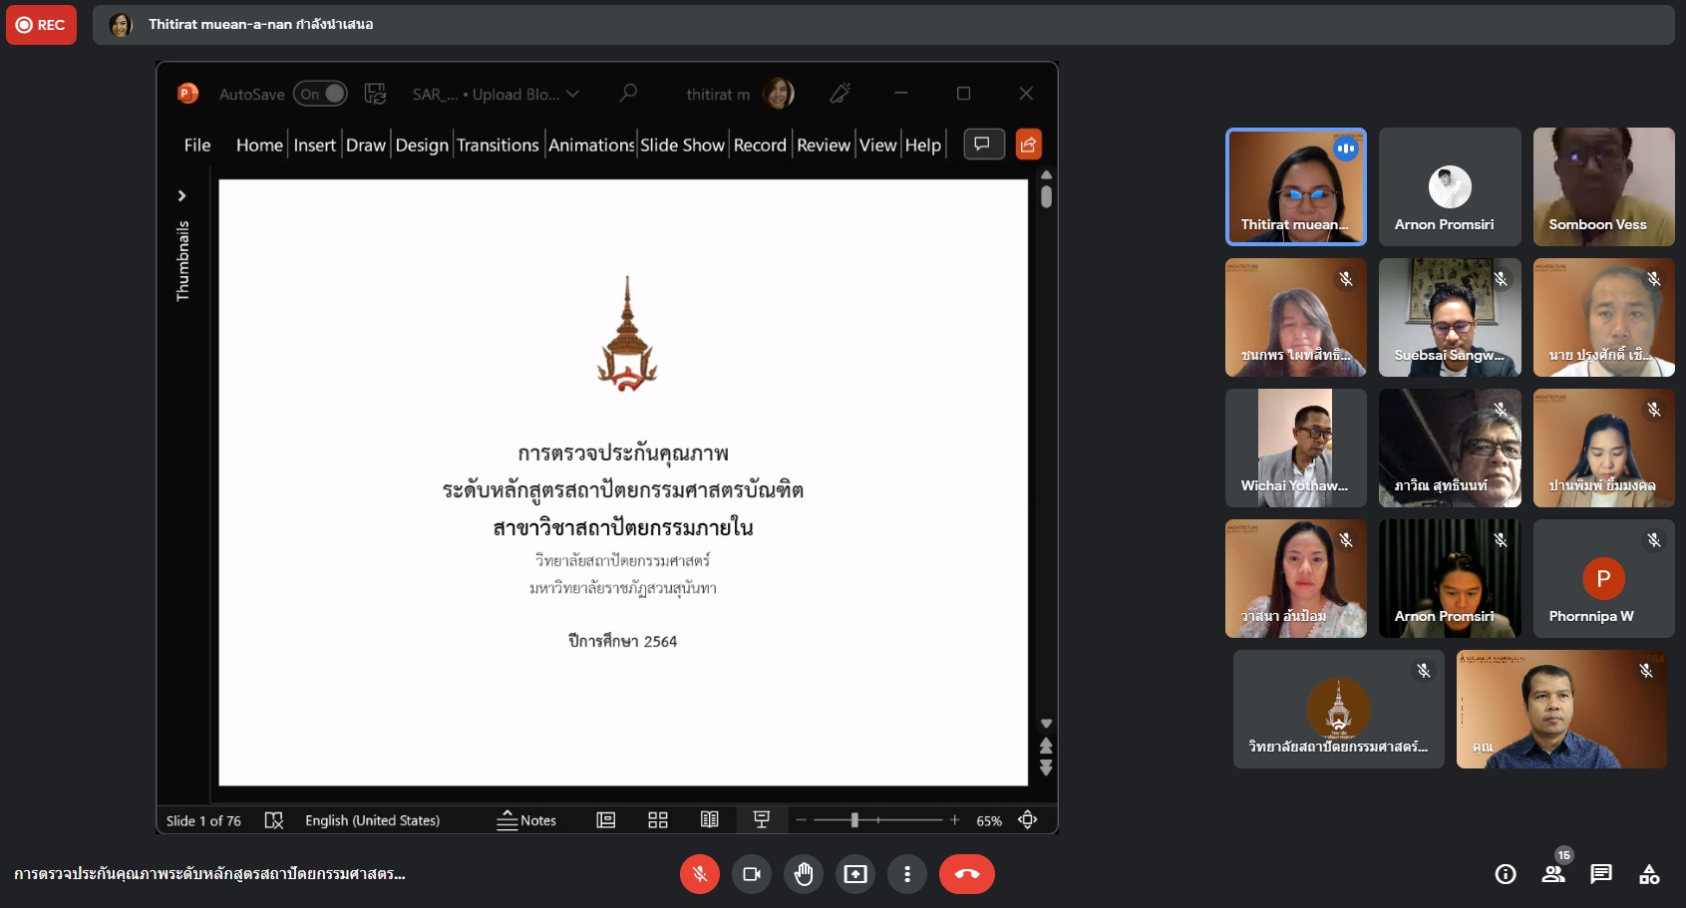
Task: Open the activities icon
Action: click(1649, 874)
